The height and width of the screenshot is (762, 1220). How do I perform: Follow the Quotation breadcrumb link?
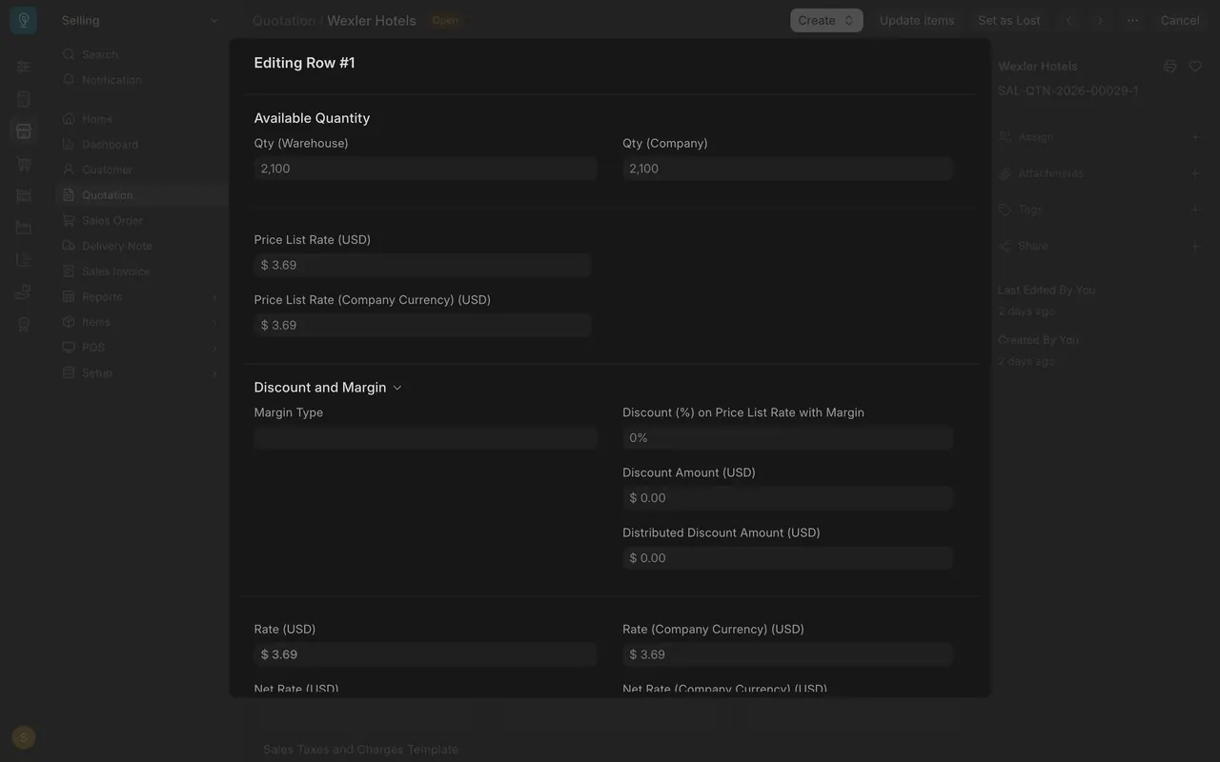[x=283, y=20]
